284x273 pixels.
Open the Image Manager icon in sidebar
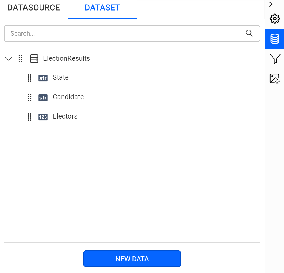pyautogui.click(x=275, y=79)
